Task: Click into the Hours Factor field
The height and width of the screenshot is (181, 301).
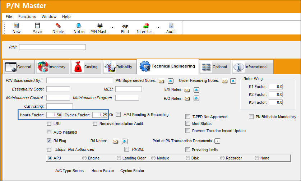Action: click(x=54, y=115)
